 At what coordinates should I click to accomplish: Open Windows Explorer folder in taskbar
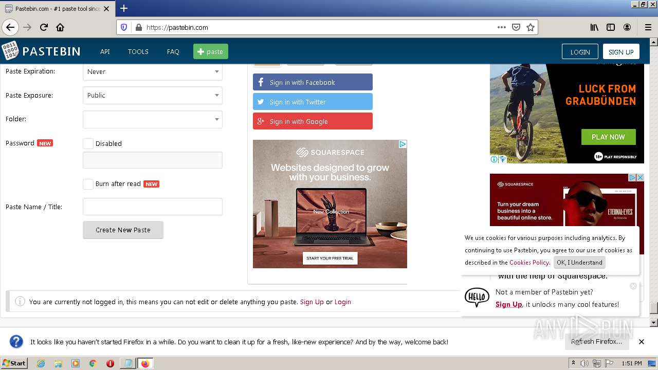[58, 363]
